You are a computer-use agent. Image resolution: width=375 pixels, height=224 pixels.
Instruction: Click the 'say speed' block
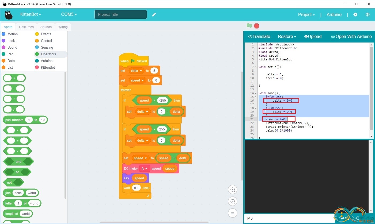click(x=135, y=178)
